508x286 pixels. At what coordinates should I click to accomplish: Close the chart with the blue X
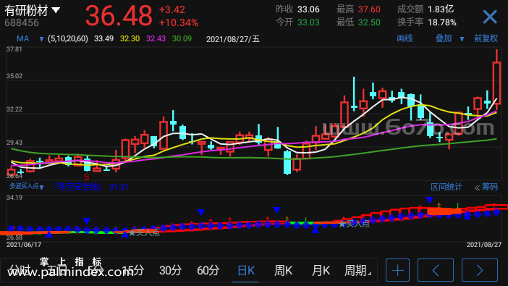[x=490, y=17]
